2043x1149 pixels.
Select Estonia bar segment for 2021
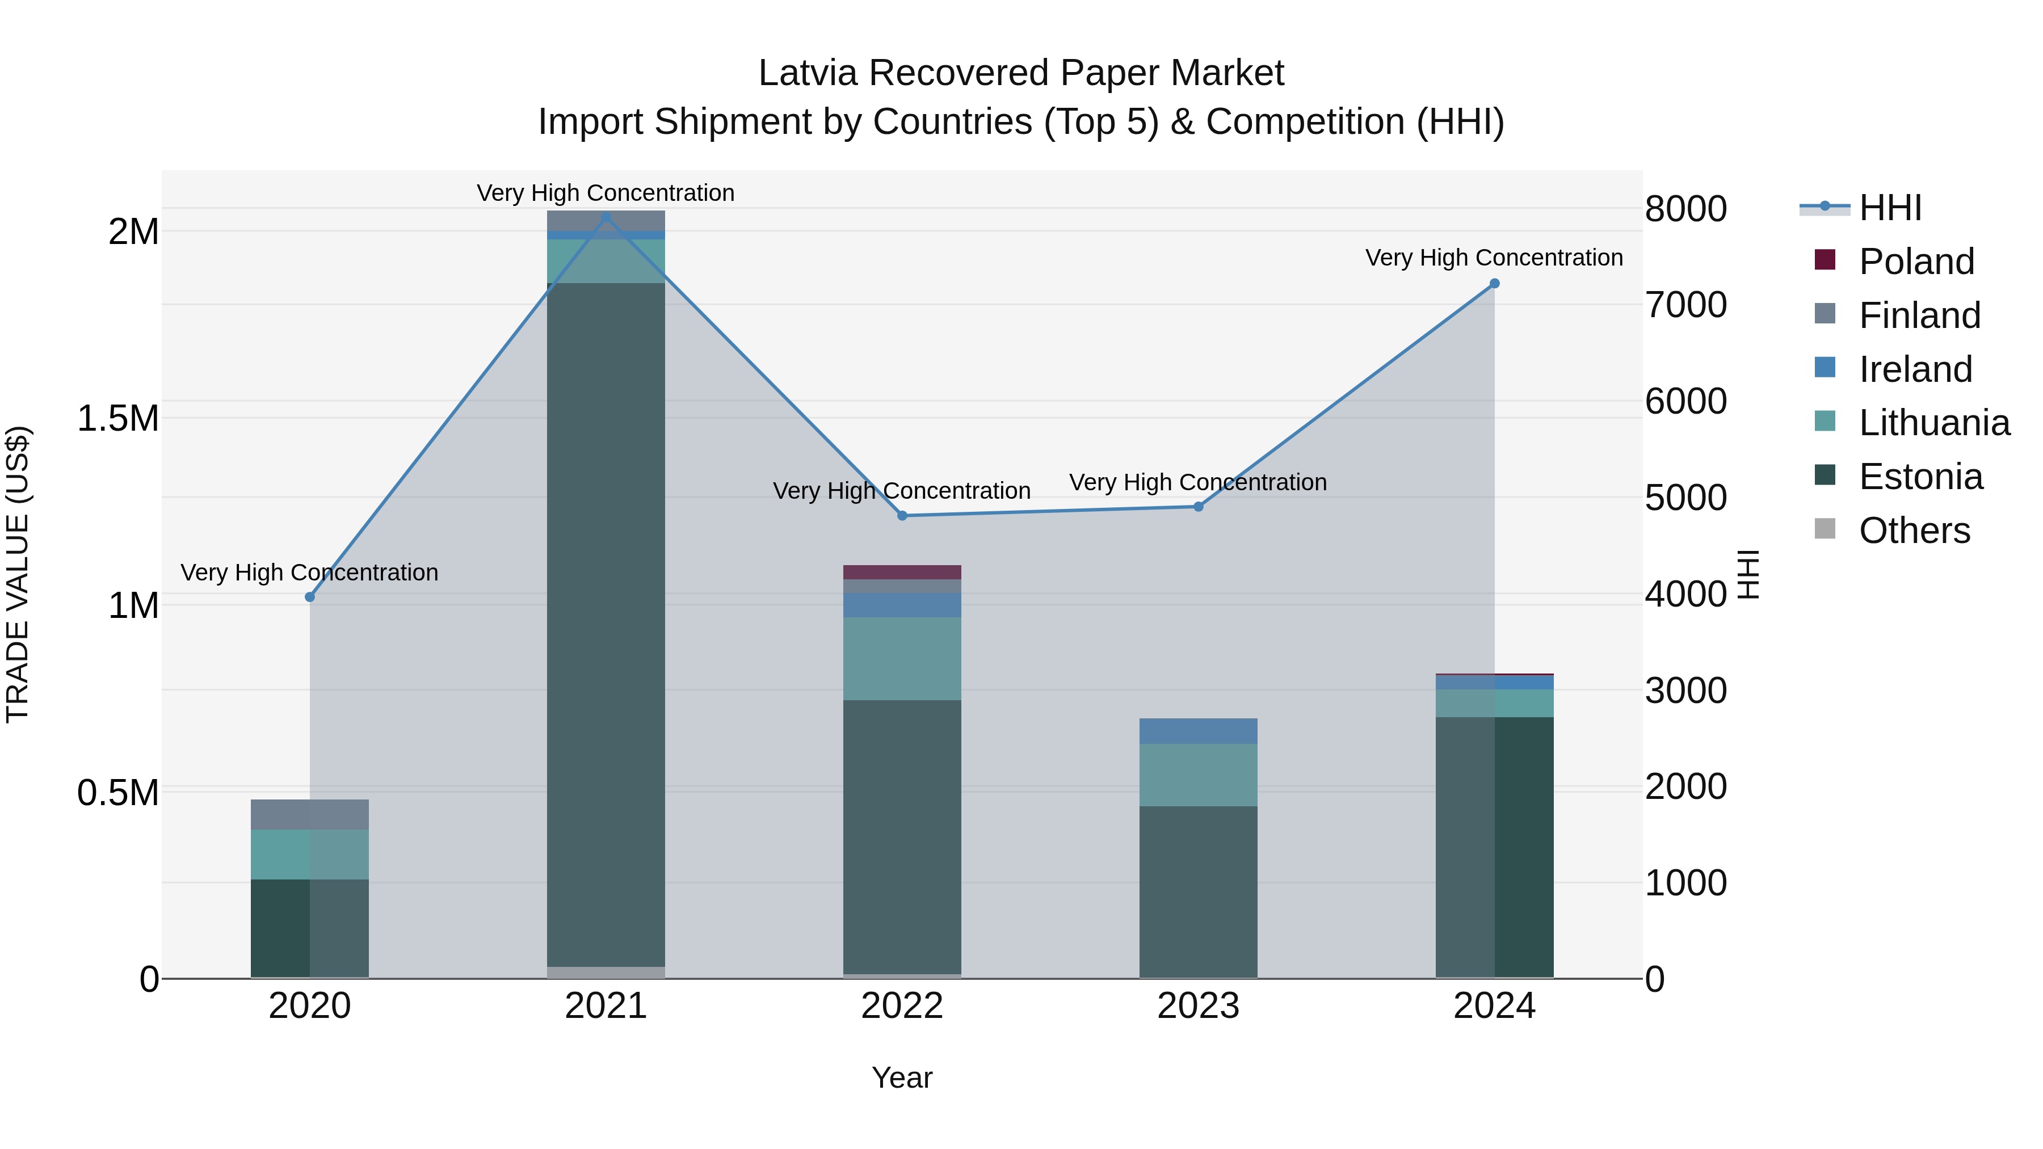[x=606, y=625]
